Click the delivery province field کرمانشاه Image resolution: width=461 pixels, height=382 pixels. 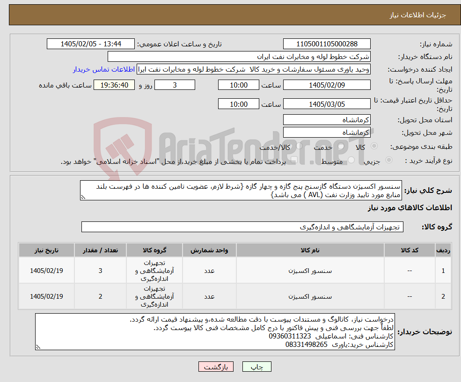point(327,120)
